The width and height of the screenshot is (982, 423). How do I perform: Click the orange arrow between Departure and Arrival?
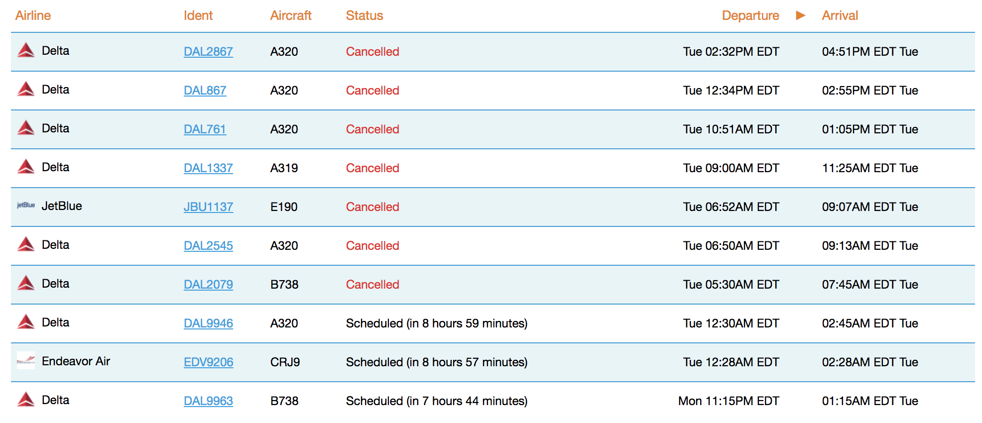[x=800, y=15]
